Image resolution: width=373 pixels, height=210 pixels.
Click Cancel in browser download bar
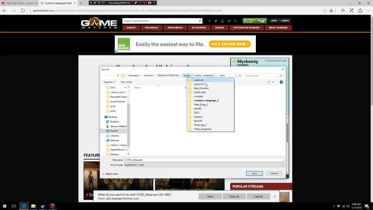[x=258, y=197]
